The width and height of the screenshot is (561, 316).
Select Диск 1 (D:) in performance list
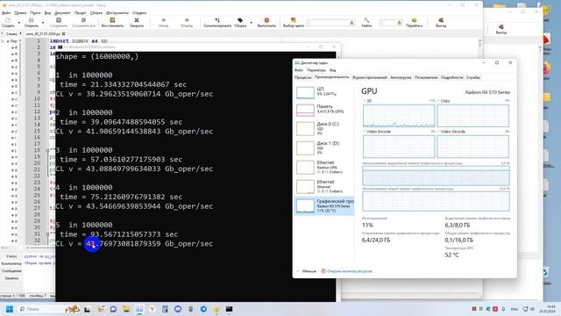point(323,147)
